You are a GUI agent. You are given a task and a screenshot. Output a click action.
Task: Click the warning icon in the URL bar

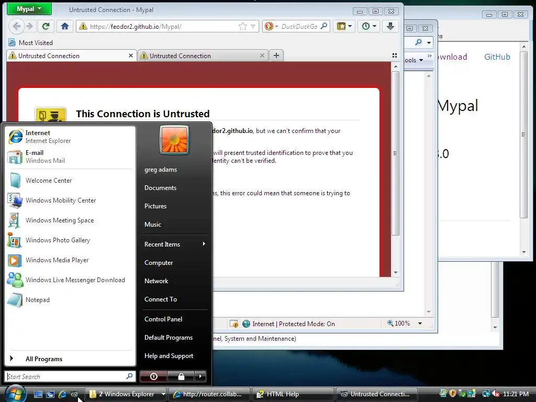(x=83, y=26)
